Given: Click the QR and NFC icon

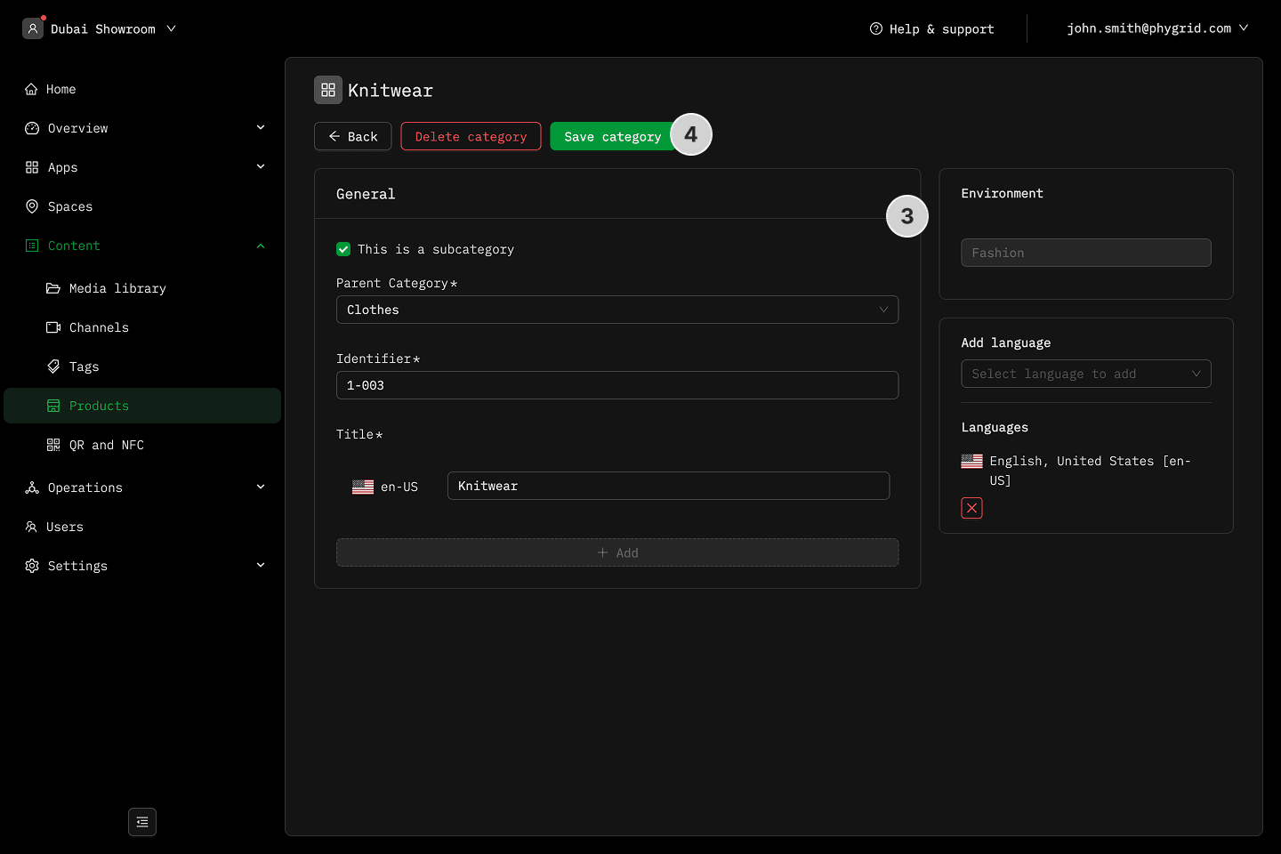Looking at the screenshot, I should (x=53, y=445).
